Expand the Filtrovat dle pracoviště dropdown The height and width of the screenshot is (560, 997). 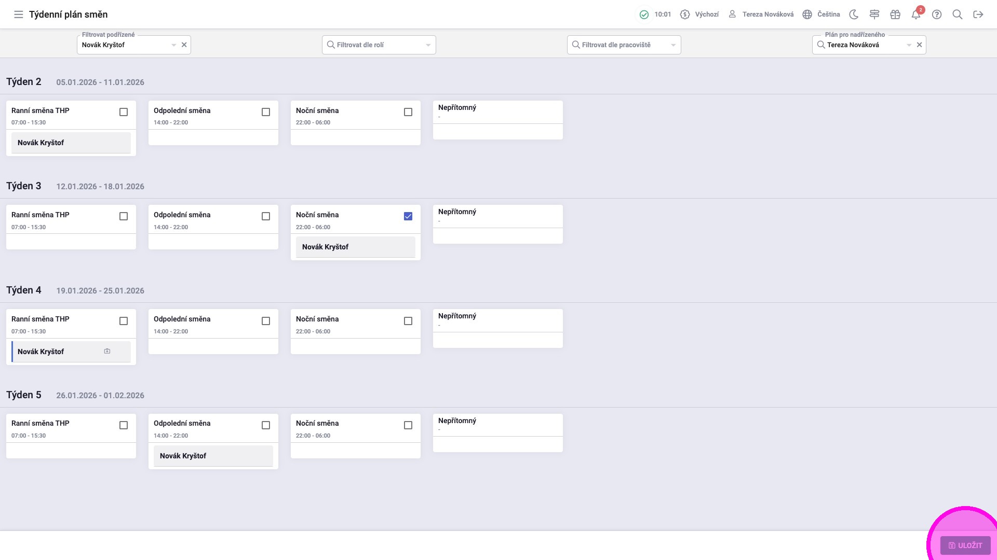point(673,45)
